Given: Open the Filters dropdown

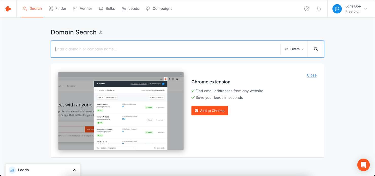Looking at the screenshot, I should [x=294, y=49].
